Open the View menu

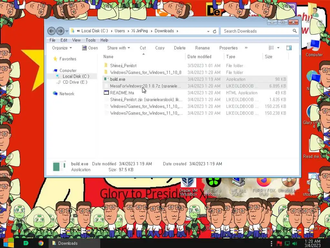pyautogui.click(x=76, y=40)
